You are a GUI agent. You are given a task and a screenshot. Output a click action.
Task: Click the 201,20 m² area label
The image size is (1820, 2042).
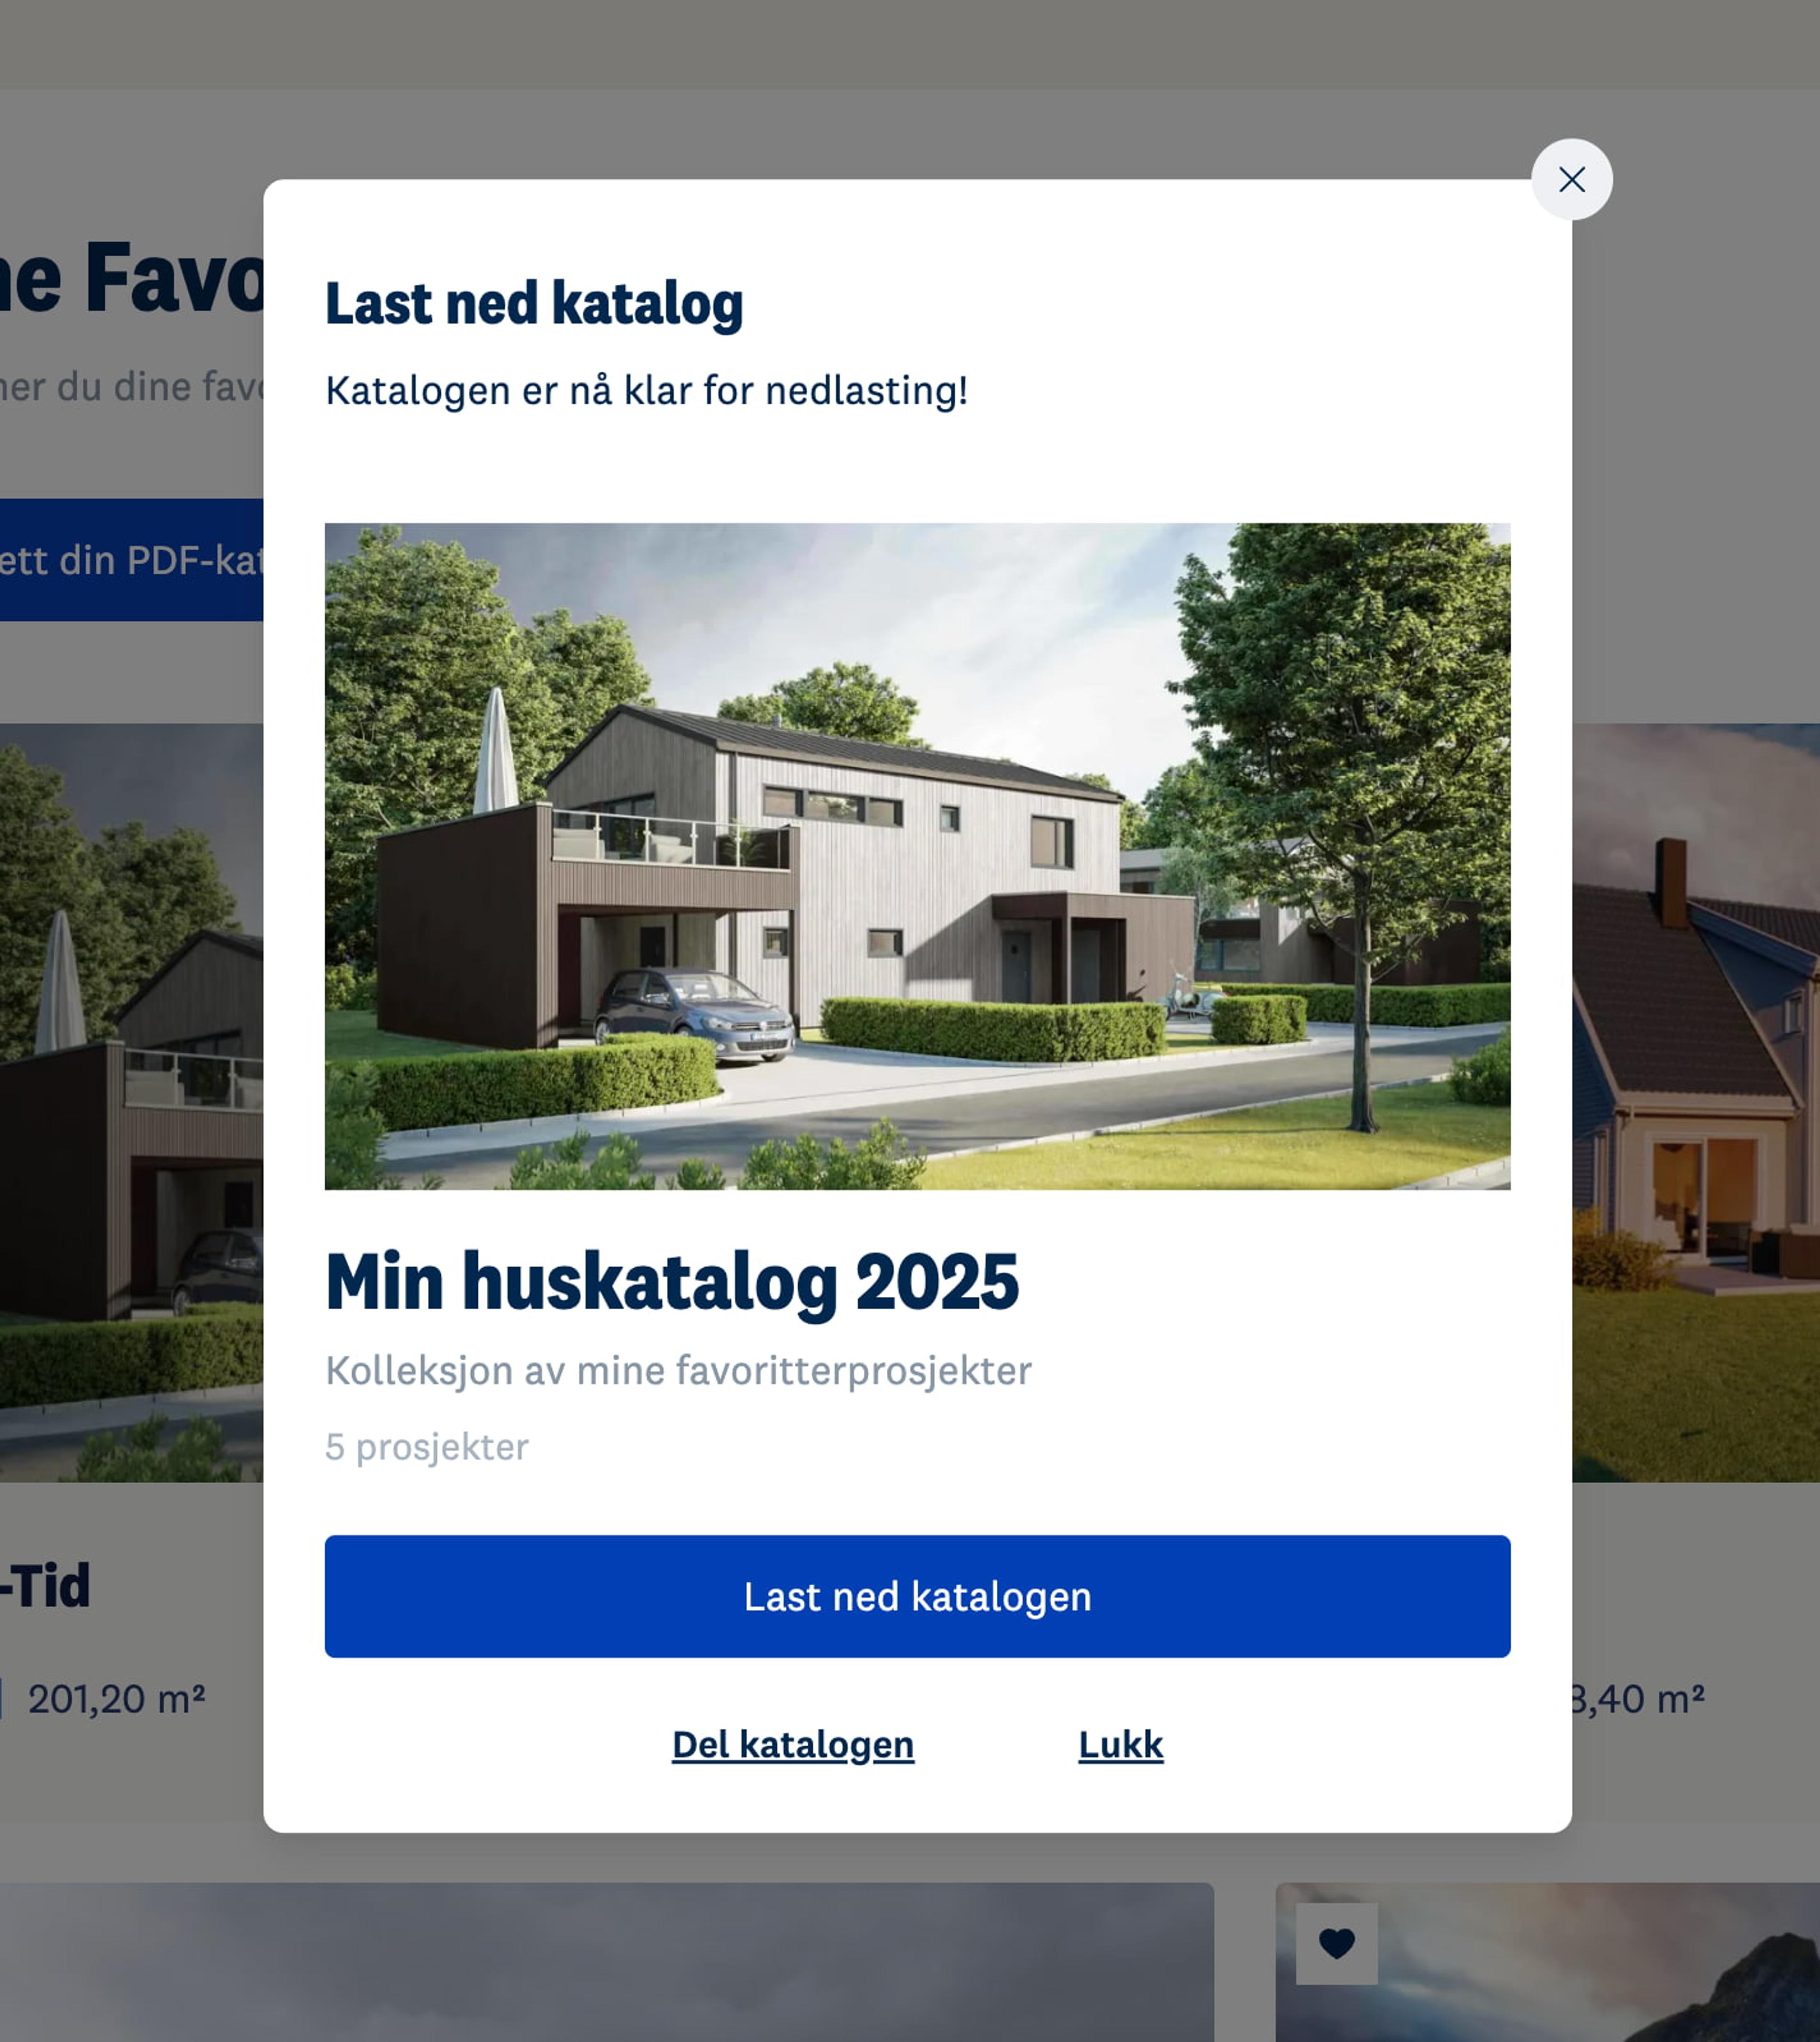coord(116,1698)
